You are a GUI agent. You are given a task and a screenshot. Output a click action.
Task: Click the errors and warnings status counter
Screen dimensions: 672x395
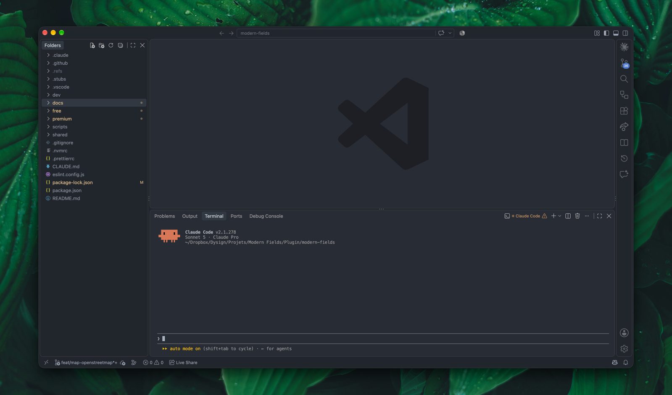[153, 363]
